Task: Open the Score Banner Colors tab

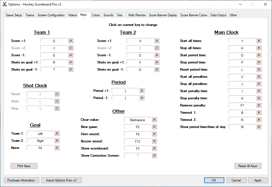Action: (x=194, y=15)
